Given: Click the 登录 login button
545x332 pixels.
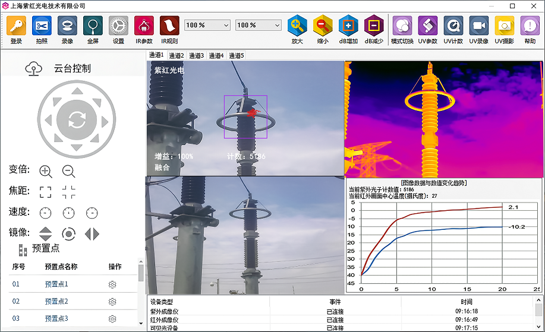Looking at the screenshot, I should point(16,26).
